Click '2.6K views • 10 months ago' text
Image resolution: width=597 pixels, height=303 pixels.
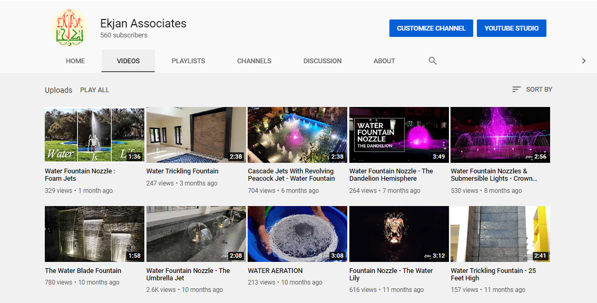point(184,290)
